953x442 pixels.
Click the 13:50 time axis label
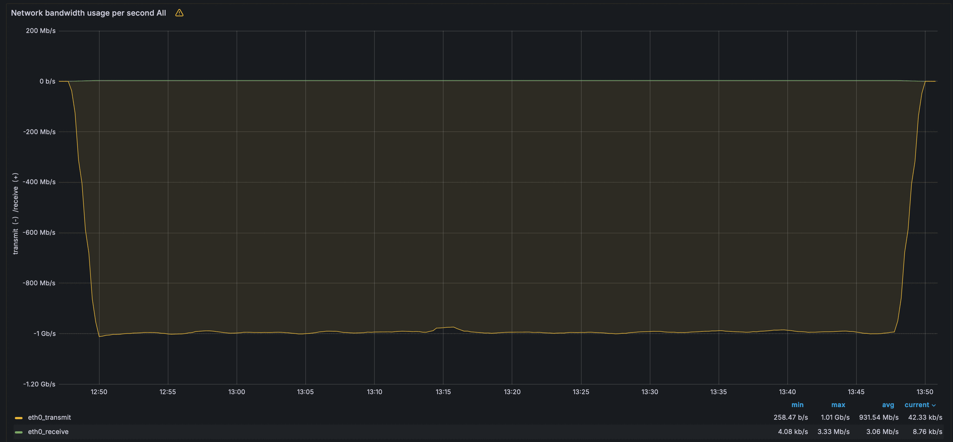(x=924, y=392)
